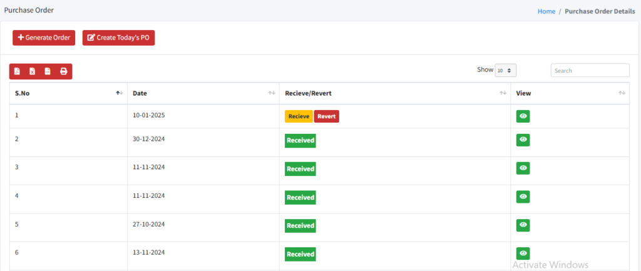
Task: Export the table as PDF
Action: point(18,71)
